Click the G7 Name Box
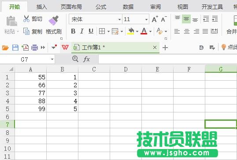Screen dimensions: 237x160 click(x=25, y=60)
